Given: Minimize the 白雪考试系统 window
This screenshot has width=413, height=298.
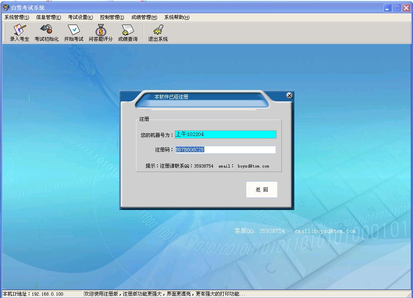Looking at the screenshot, I should (x=388, y=8).
